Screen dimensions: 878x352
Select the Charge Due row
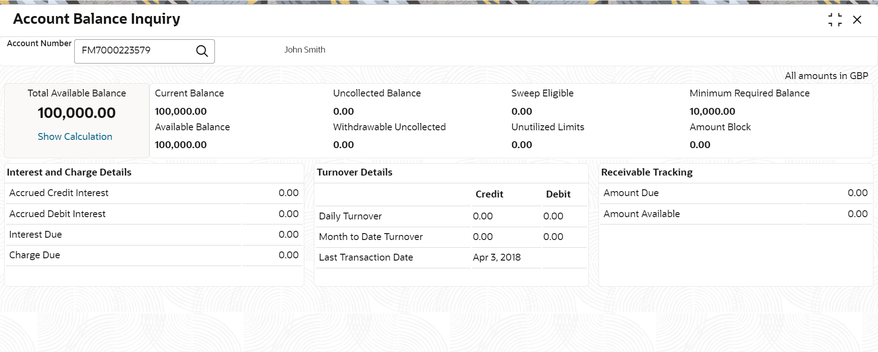tap(35, 255)
